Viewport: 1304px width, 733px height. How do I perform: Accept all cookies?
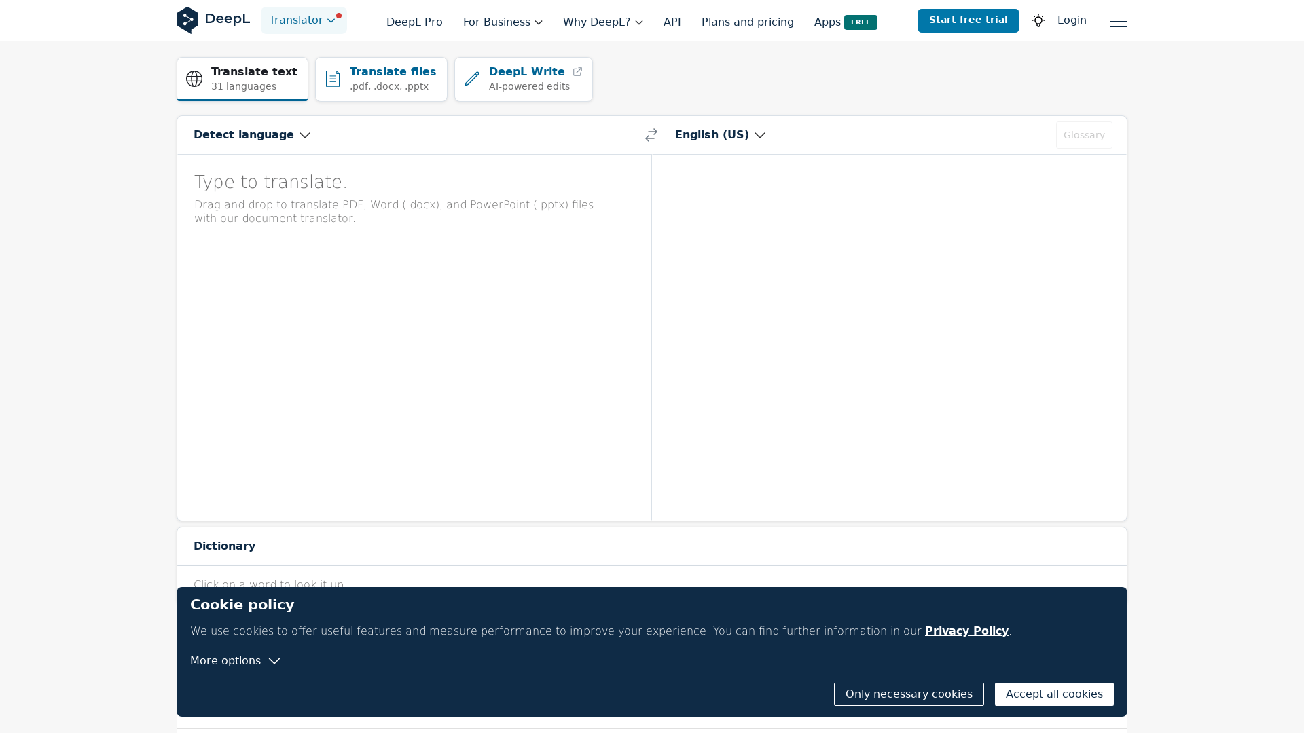(1053, 694)
